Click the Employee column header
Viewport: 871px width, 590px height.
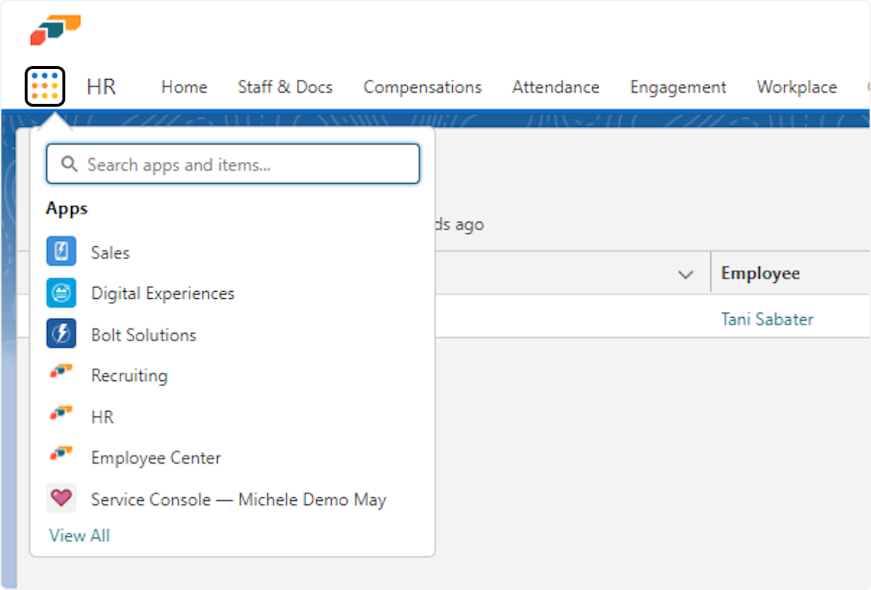(x=760, y=273)
